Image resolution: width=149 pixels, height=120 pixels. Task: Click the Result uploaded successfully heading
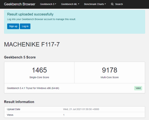pyautogui.click(x=30, y=14)
